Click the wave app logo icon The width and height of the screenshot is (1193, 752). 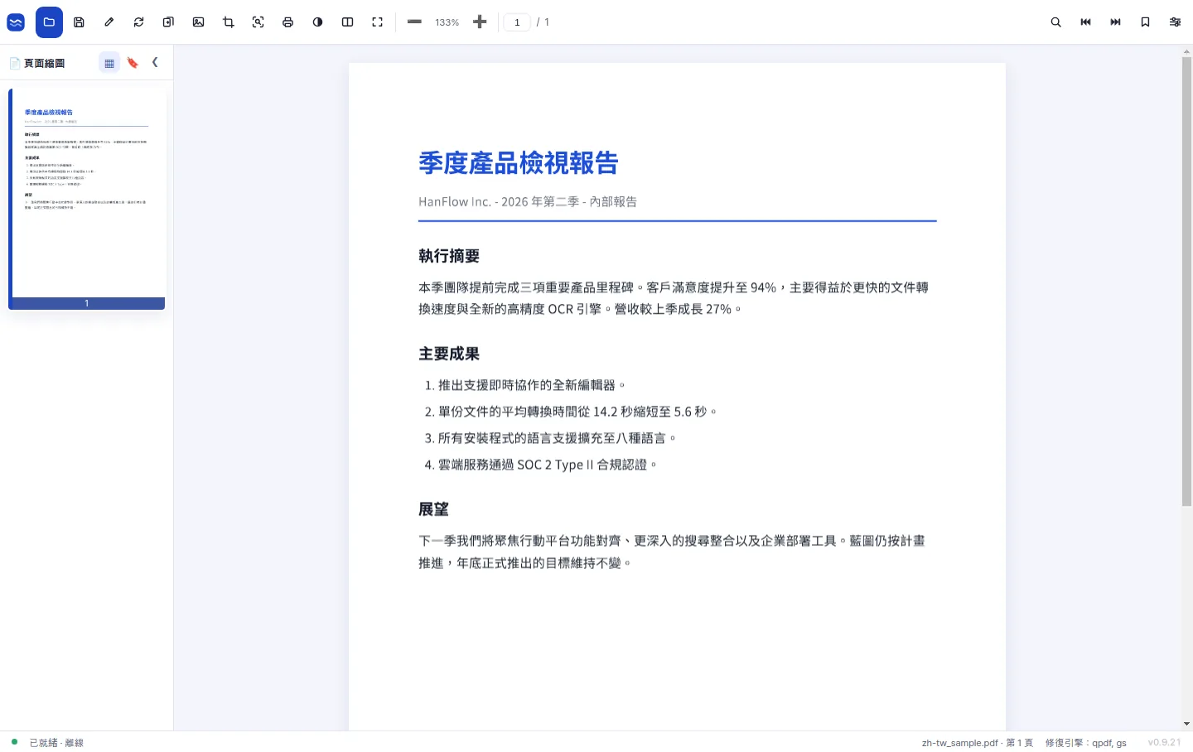(16, 22)
